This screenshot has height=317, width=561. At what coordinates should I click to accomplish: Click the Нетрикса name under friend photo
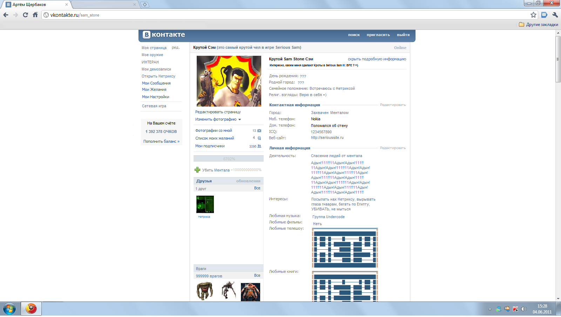(204, 217)
